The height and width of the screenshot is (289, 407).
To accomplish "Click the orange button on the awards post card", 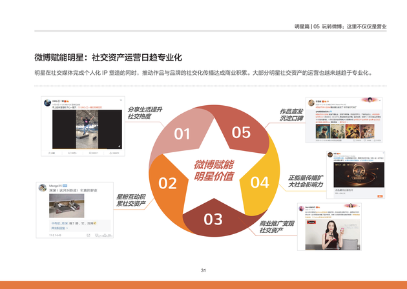I will coord(380,196).
